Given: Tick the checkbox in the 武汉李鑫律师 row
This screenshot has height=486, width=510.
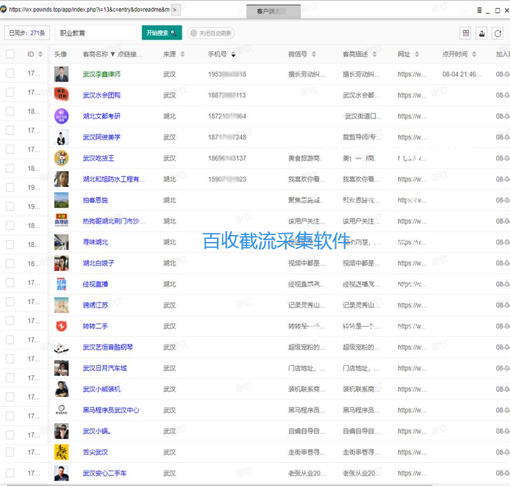Looking at the screenshot, I should (x=10, y=73).
